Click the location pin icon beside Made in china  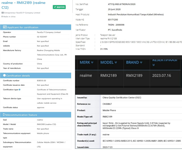pyautogui.click(x=2, y=16)
